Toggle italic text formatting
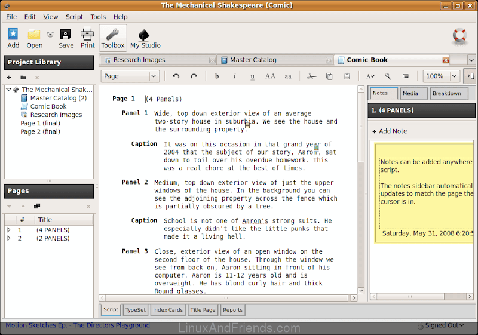 click(234, 76)
